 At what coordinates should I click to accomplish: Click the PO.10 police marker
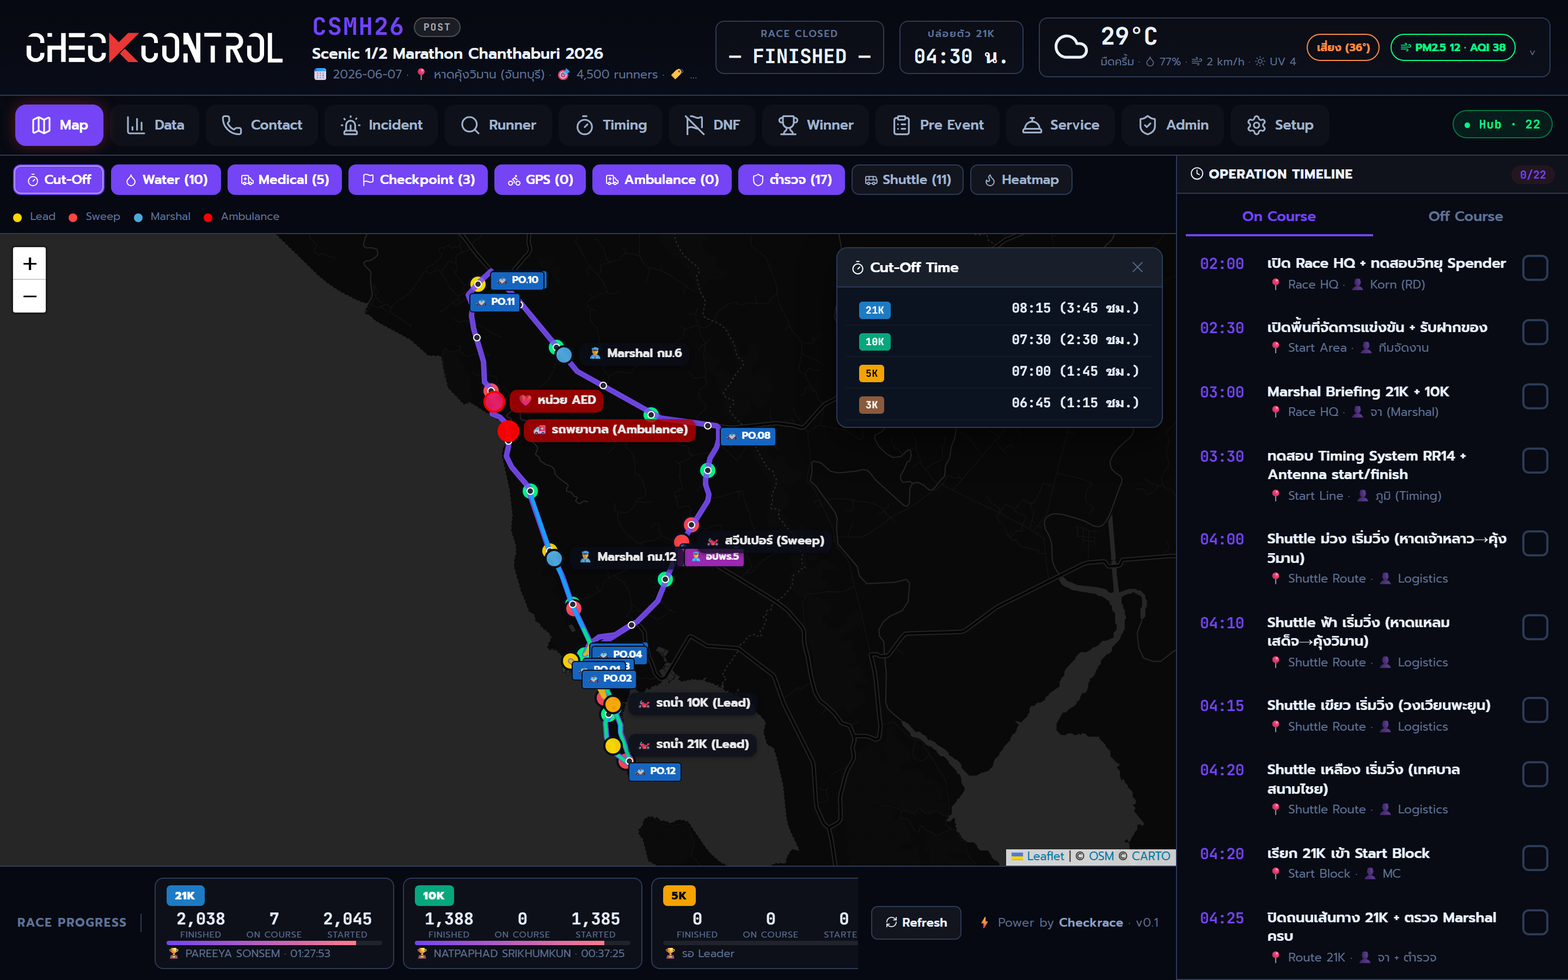(518, 280)
